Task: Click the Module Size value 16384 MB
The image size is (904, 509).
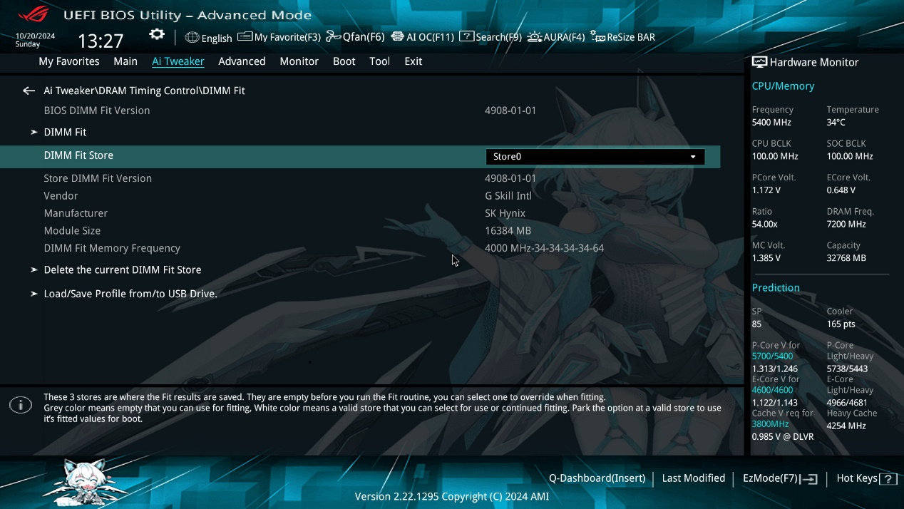Action: tap(508, 231)
